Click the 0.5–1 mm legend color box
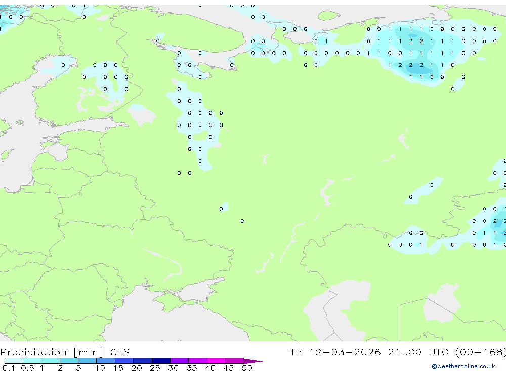The height and width of the screenshot is (371, 506). coord(32,361)
